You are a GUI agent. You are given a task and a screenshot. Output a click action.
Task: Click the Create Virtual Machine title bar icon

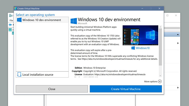click(15, 9)
